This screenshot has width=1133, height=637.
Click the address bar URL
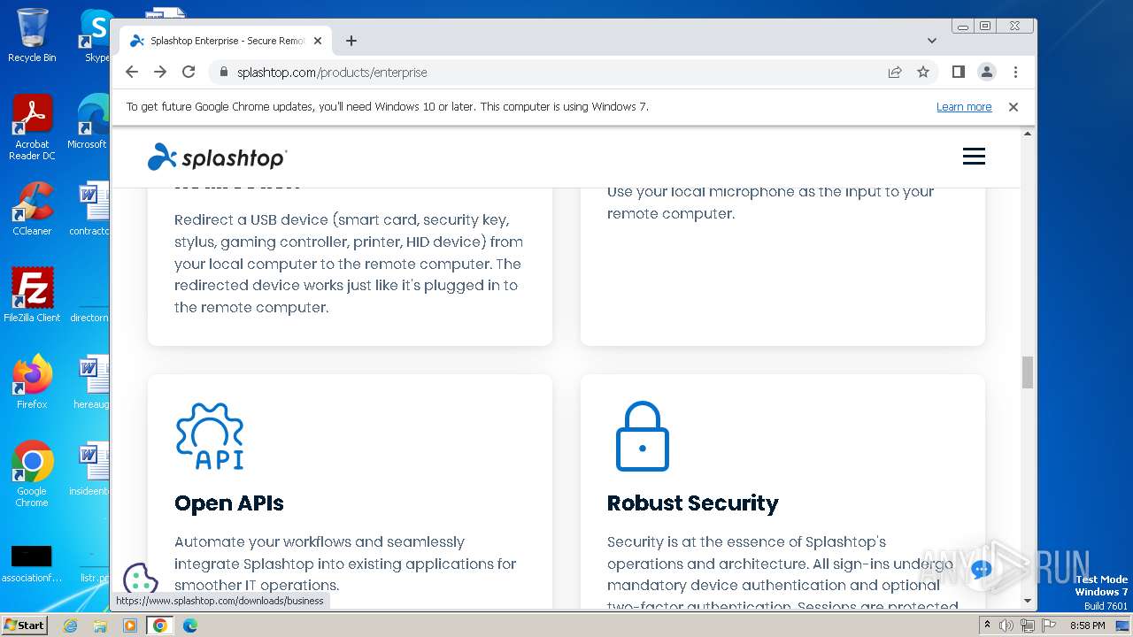(x=332, y=73)
